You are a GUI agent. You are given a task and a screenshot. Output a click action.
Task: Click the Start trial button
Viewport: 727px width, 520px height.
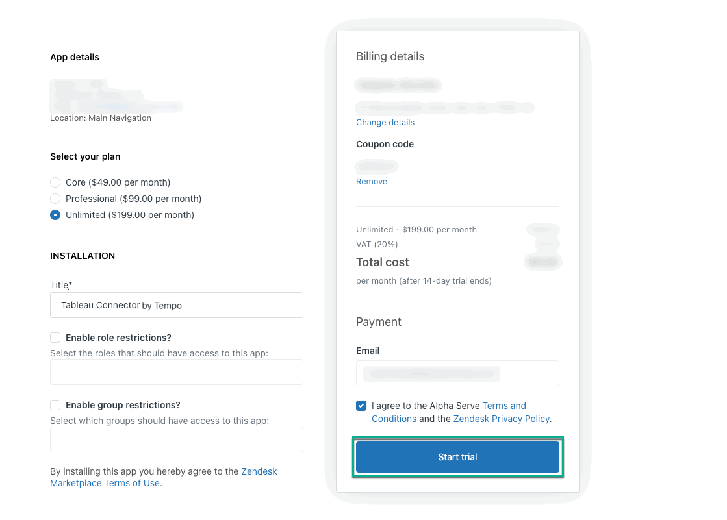[x=457, y=456]
